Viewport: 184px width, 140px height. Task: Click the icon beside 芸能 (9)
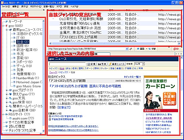pyautogui.click(x=14, y=58)
